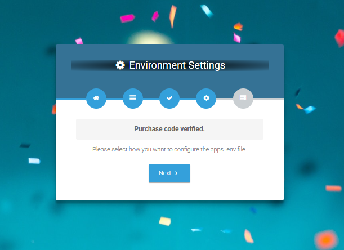The height and width of the screenshot is (250, 344).
Task: Click gear icon beside Environment Settings title
Action: (120, 65)
